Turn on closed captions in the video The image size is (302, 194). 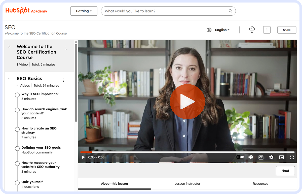pyautogui.click(x=261, y=157)
